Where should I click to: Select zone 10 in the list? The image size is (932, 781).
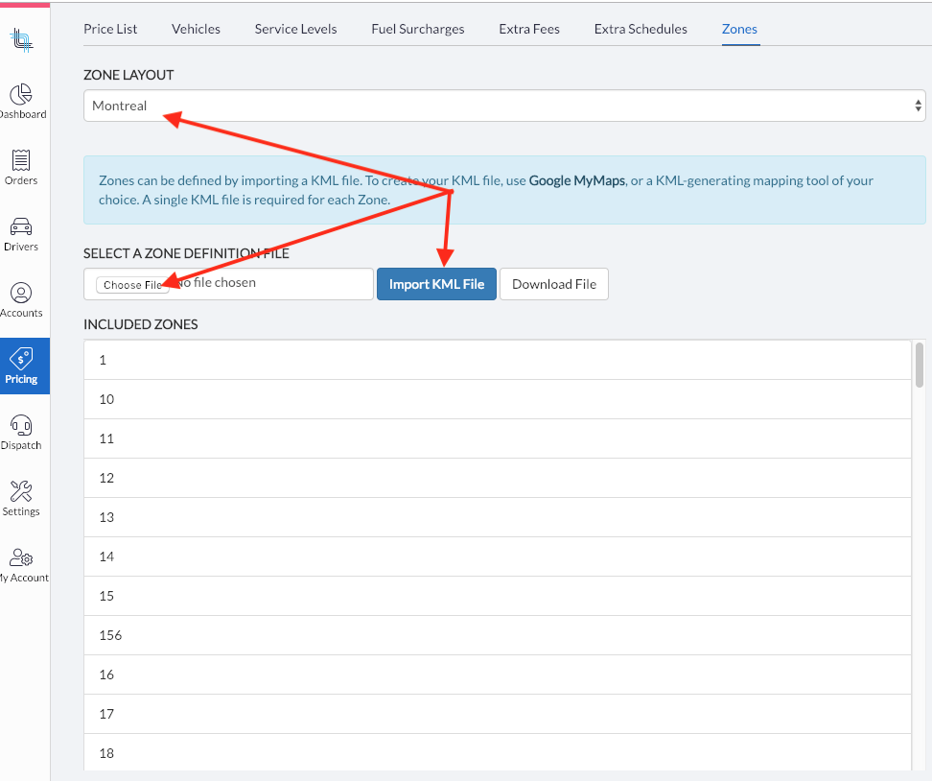point(498,399)
